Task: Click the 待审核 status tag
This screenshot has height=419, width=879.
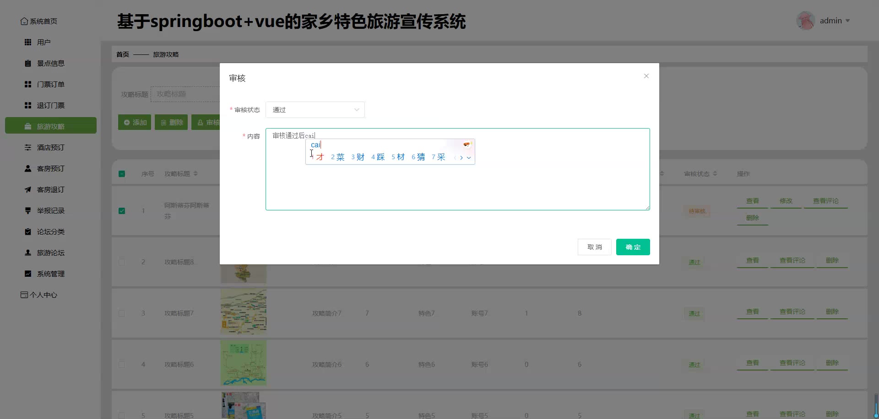Action: (697, 211)
